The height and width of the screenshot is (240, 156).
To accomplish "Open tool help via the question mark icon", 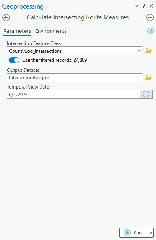I will point(150,31).
